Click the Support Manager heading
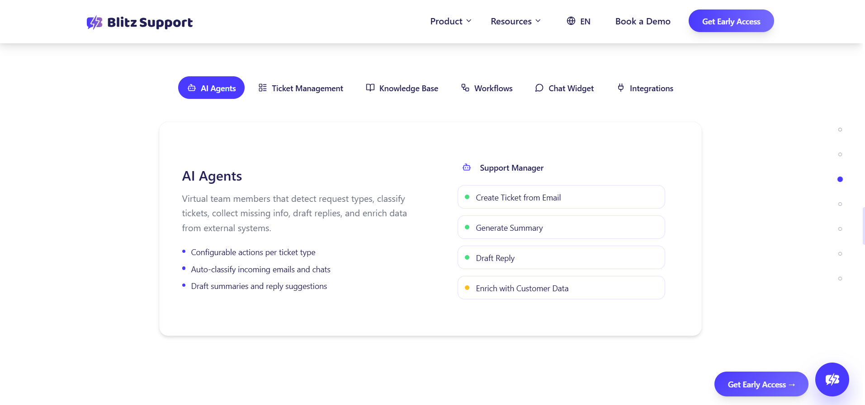 [x=511, y=168]
